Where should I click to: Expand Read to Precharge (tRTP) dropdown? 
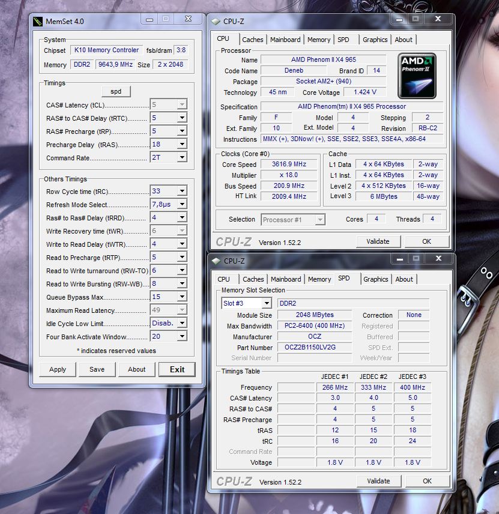pos(182,257)
